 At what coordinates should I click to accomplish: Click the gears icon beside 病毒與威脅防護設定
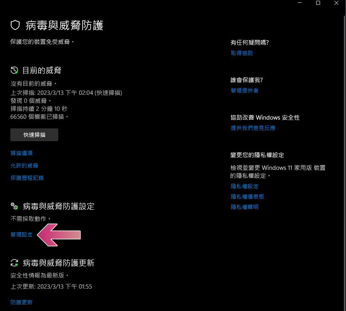coord(14,206)
